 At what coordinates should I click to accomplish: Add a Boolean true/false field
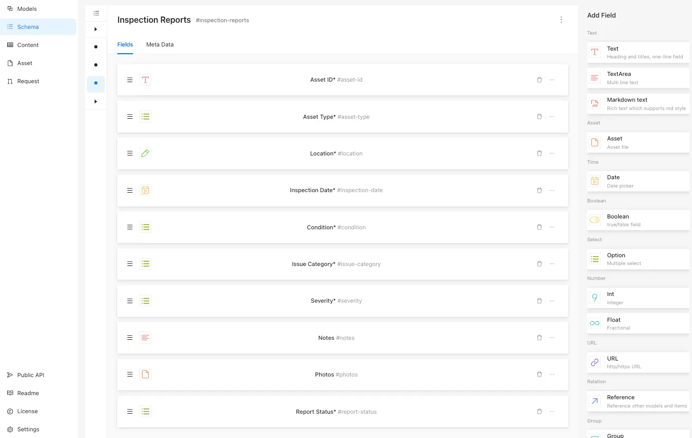click(638, 220)
